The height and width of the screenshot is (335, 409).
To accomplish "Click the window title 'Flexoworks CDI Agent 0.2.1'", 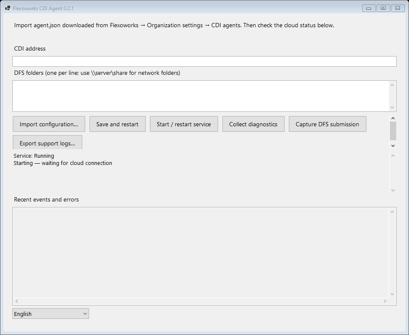I will (43, 9).
